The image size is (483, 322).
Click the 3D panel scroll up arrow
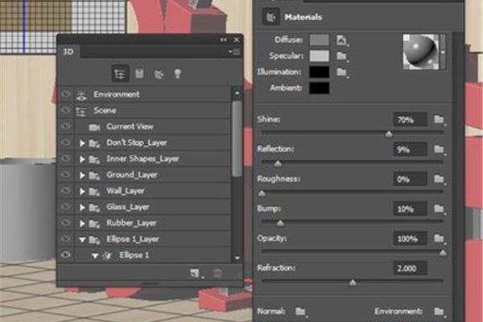237,93
